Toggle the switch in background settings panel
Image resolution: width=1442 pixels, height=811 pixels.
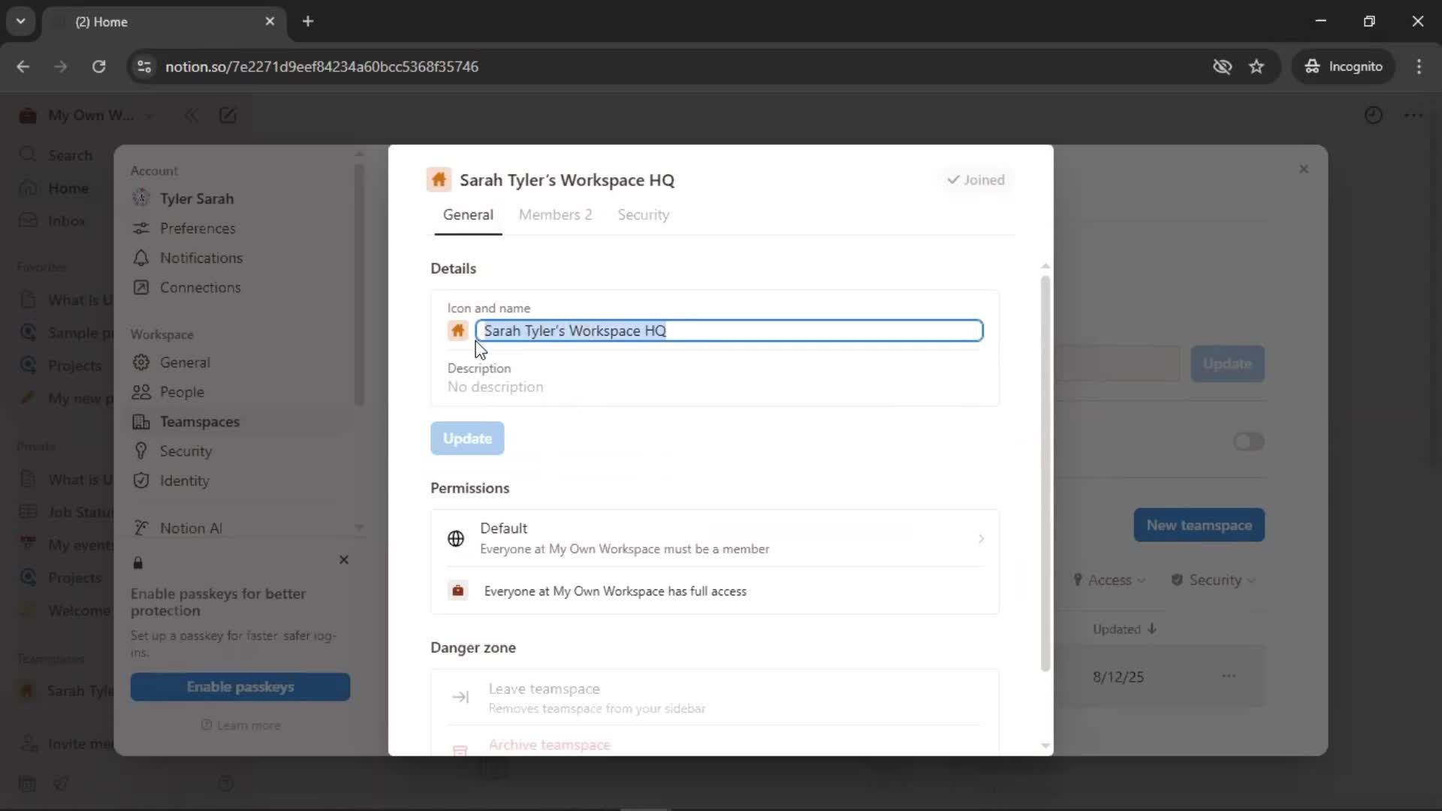click(1248, 442)
